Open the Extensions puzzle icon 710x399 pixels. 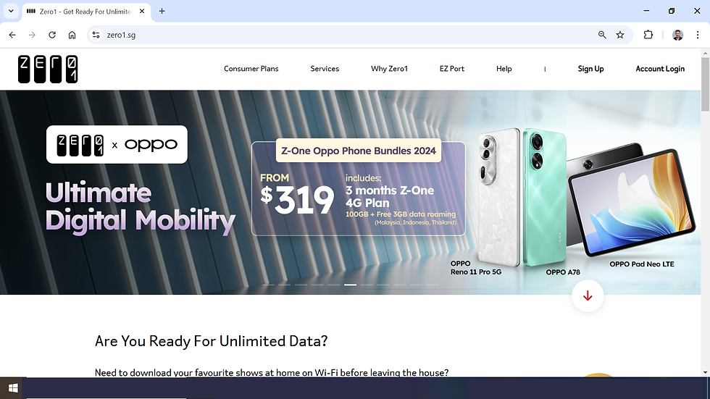[x=648, y=35]
